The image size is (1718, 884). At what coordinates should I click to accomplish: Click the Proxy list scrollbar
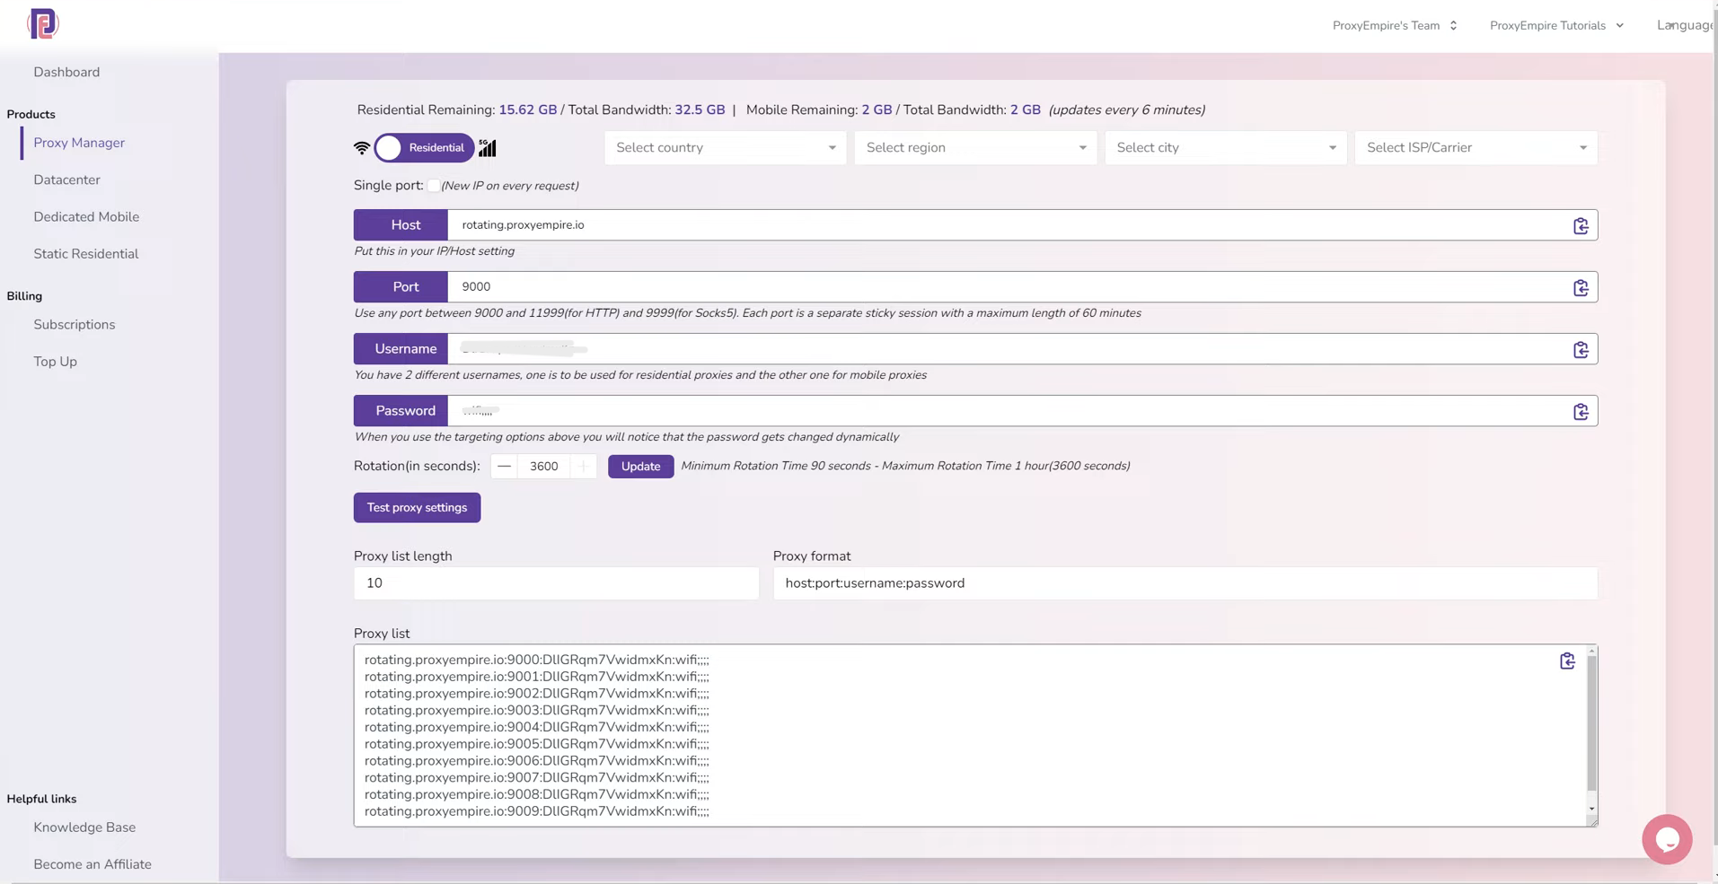pos(1591,722)
